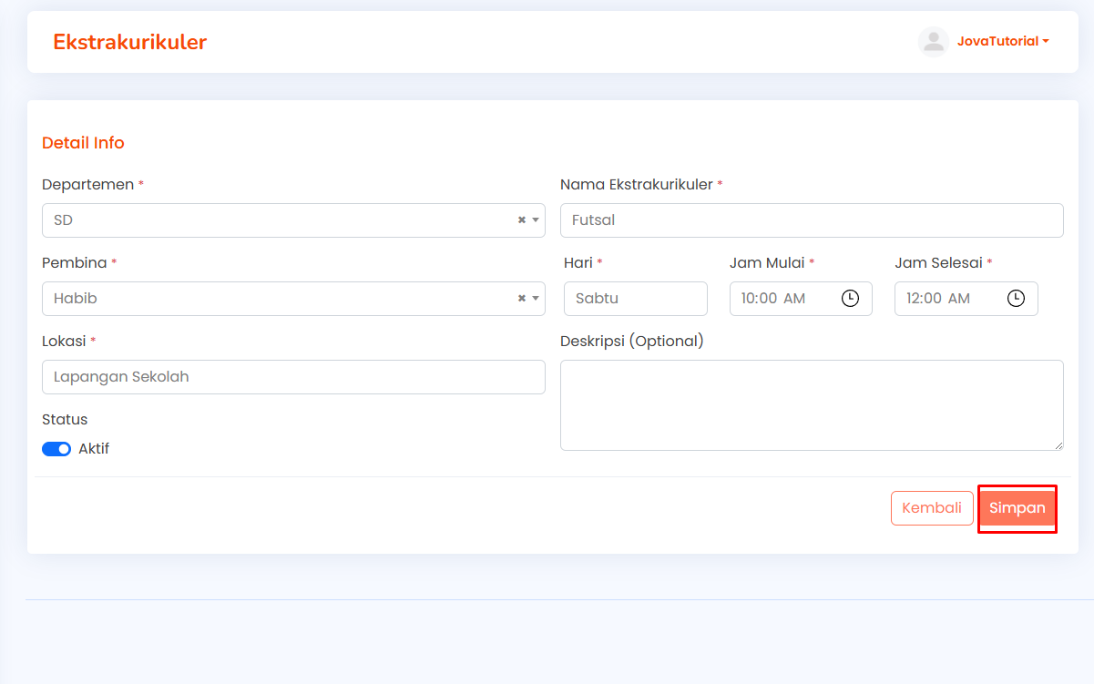
Task: Select the 10:00 AM start time value
Action: click(x=773, y=299)
